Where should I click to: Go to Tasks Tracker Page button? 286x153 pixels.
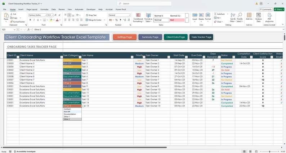(x=201, y=37)
